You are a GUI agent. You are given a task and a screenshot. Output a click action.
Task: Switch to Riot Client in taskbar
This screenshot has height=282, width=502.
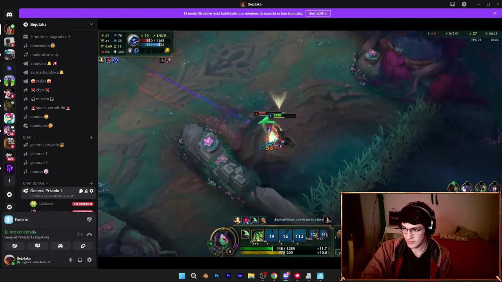pos(297,276)
